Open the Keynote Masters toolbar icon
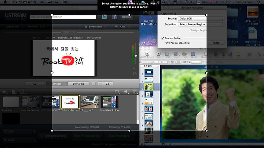The width and height of the screenshot is (264, 148). pos(193,54)
